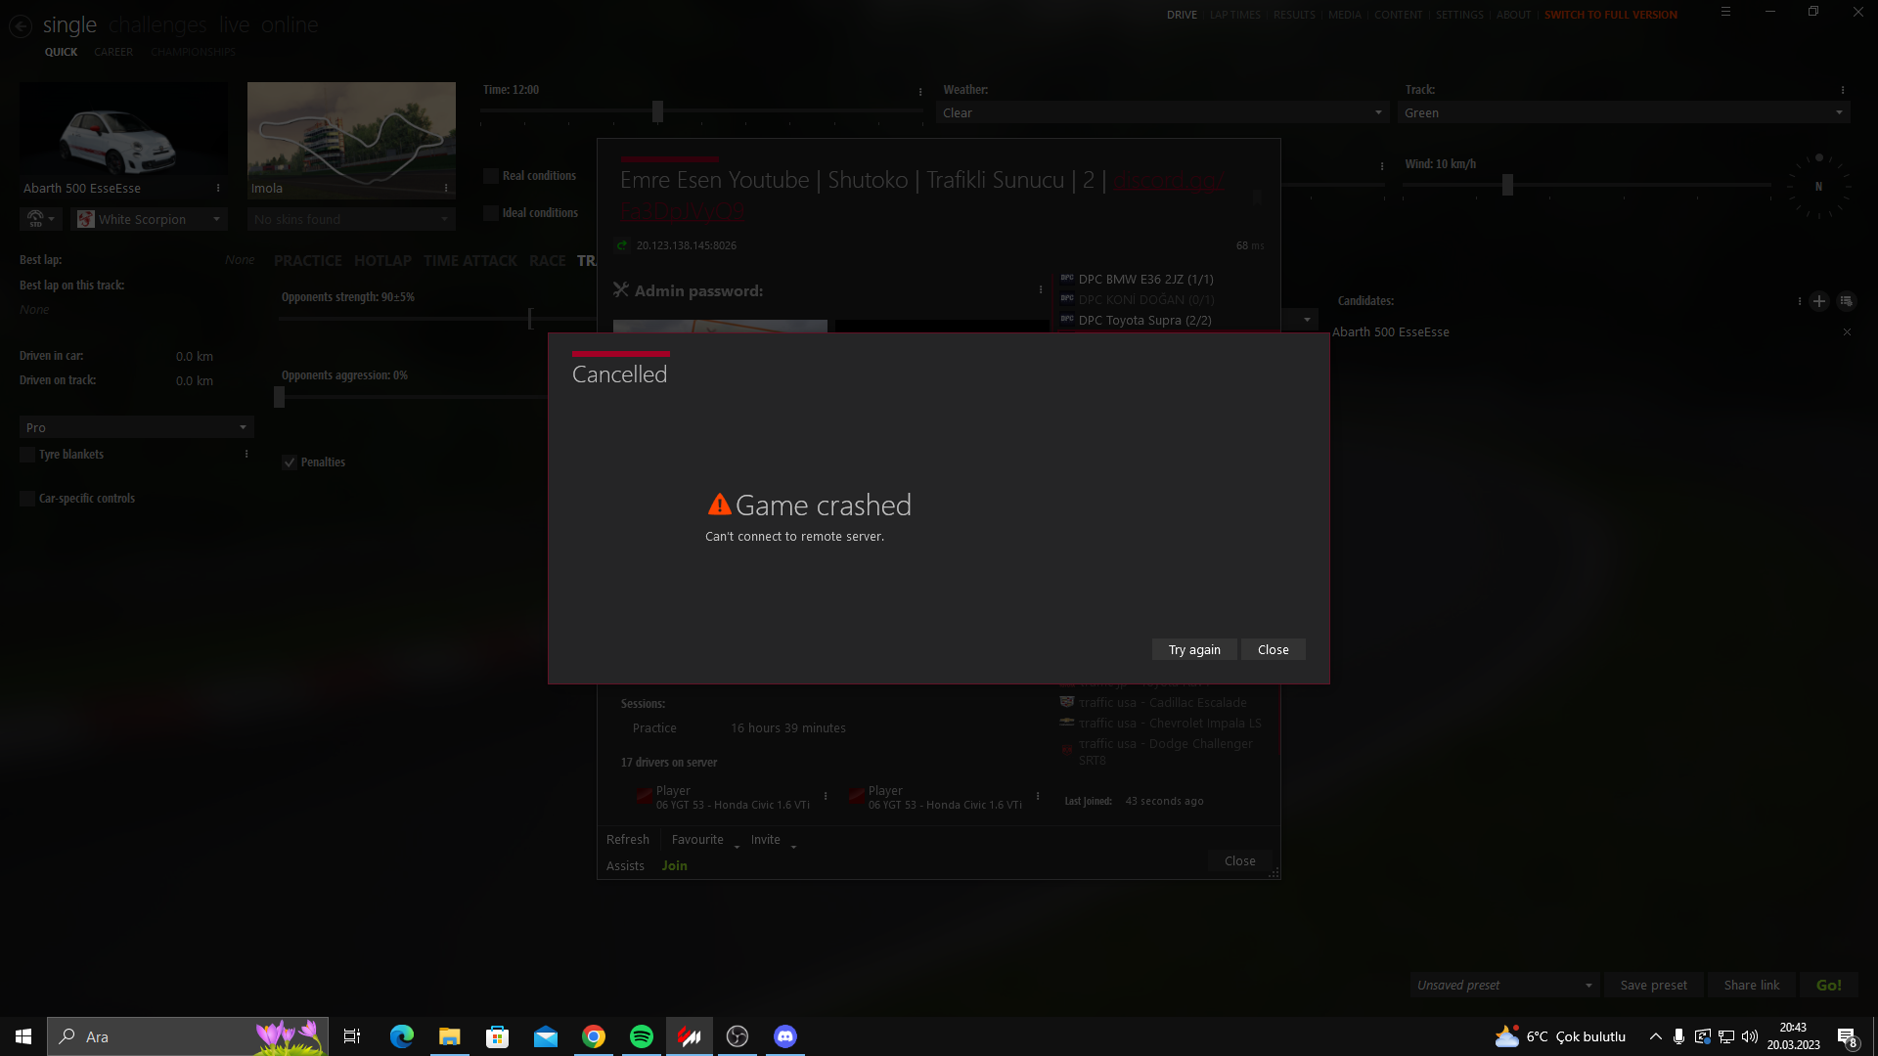The width and height of the screenshot is (1878, 1056).
Task: Click the add candidate plus icon
Action: (x=1819, y=301)
